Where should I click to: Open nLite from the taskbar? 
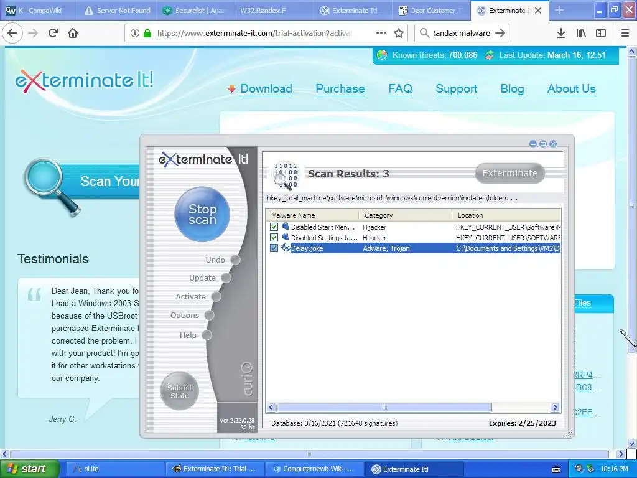click(x=114, y=469)
